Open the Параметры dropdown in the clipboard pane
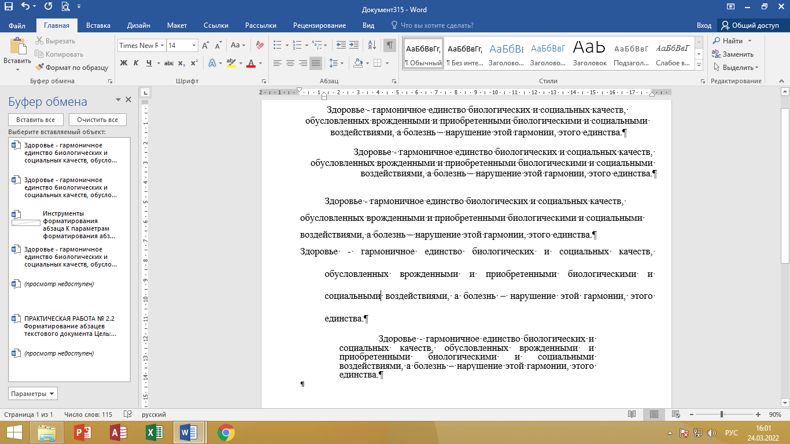Screen dimensions: 790x444 (x=33, y=394)
